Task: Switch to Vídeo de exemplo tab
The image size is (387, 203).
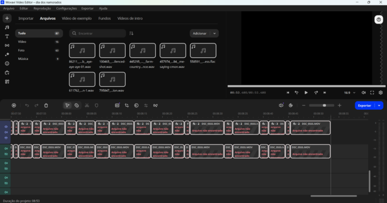Action: coord(76,18)
